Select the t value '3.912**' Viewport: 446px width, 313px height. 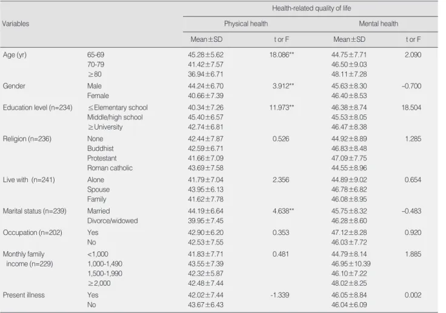pyautogui.click(x=284, y=86)
